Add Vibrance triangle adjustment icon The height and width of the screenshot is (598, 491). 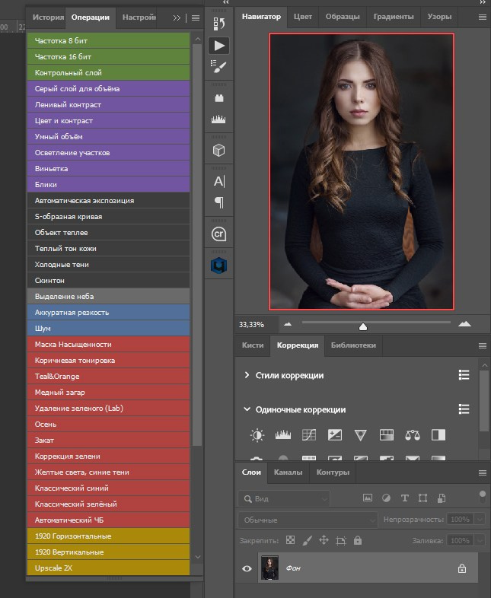pyautogui.click(x=361, y=435)
